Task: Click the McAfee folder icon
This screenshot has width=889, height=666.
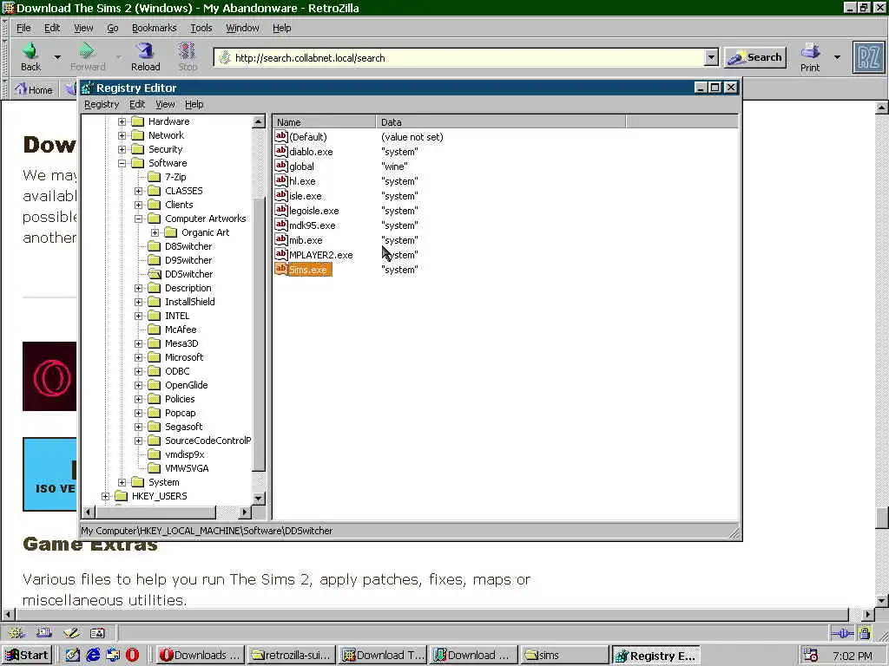Action: click(155, 330)
